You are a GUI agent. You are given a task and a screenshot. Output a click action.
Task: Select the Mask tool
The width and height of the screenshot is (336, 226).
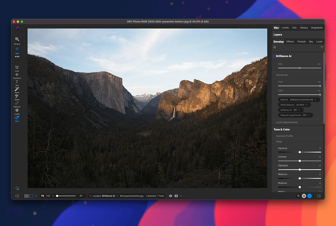pos(17,97)
